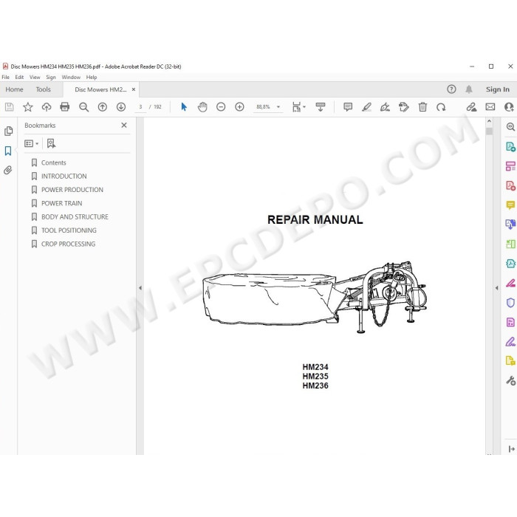The image size is (517, 517).
Task: Activate the Hand pan tool
Action: (202, 107)
